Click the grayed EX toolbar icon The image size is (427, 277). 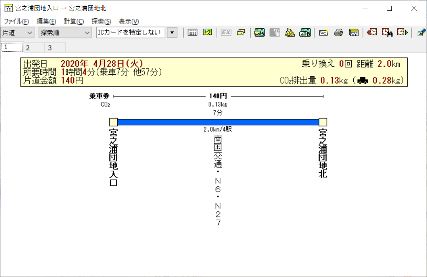click(x=226, y=33)
